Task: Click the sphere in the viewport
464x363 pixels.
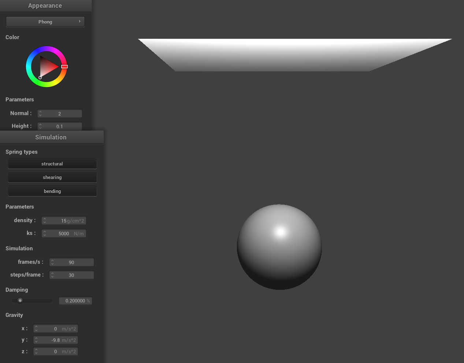Action: tap(279, 247)
